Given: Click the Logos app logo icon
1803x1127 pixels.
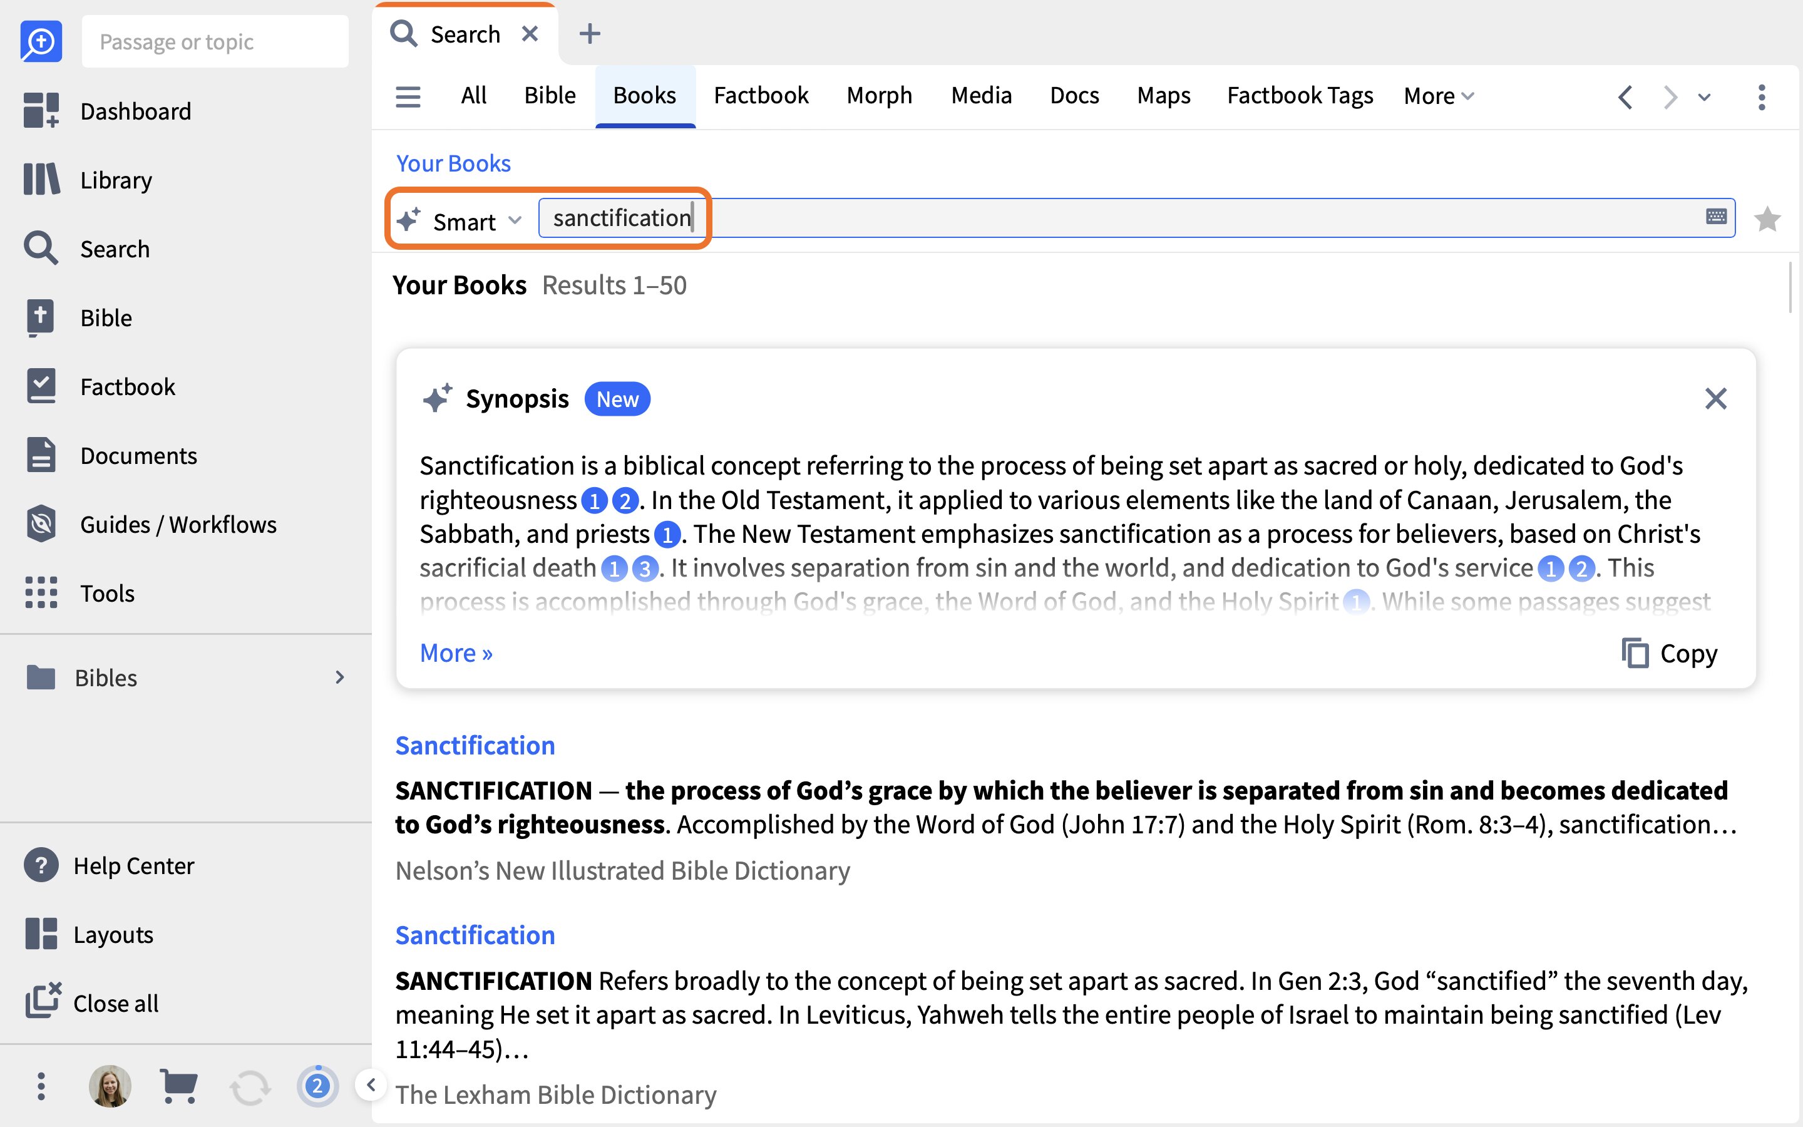Looking at the screenshot, I should coord(41,41).
